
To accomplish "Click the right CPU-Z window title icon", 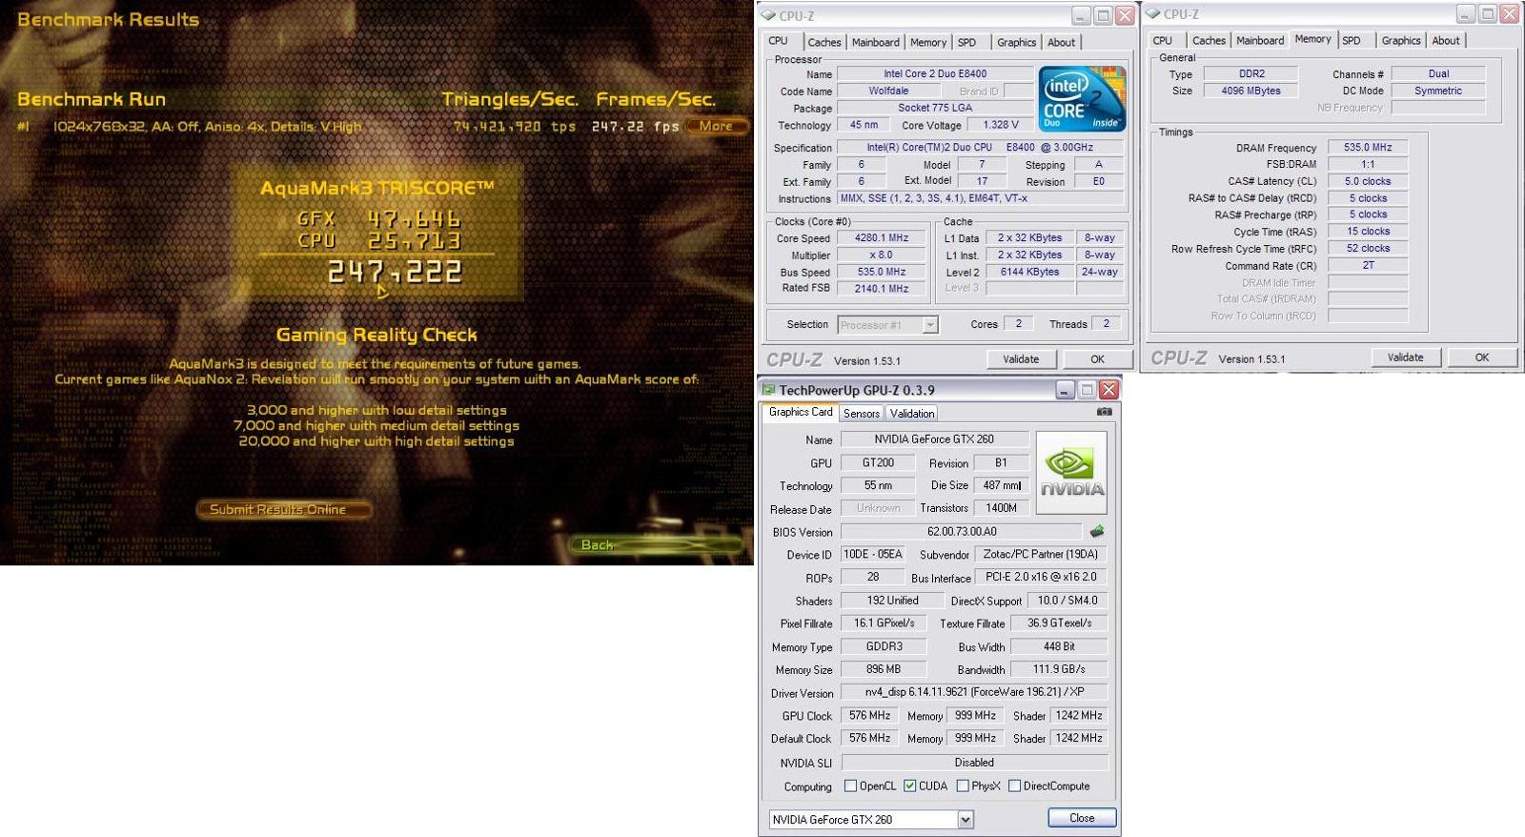I will click(1153, 14).
